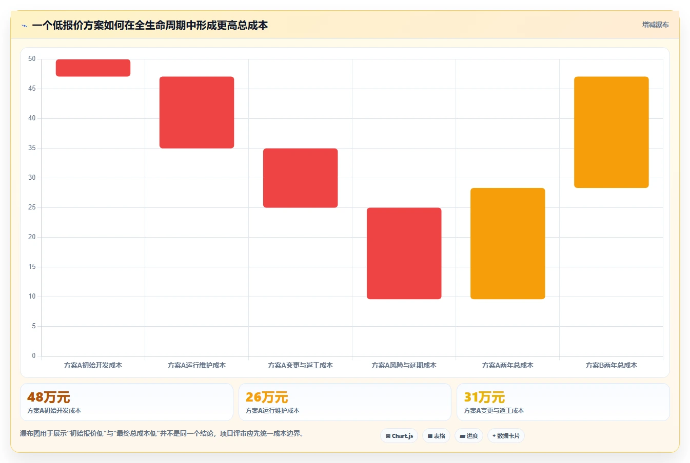Click the footnote text starting with 瀑布图用于展示
Screen dimensions: 690x463
[x=163, y=433]
